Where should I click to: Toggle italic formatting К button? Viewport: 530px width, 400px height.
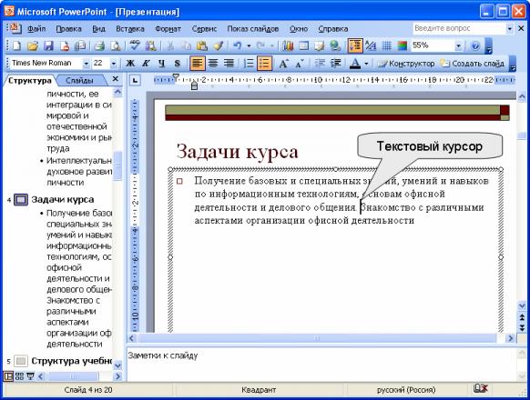[146, 63]
